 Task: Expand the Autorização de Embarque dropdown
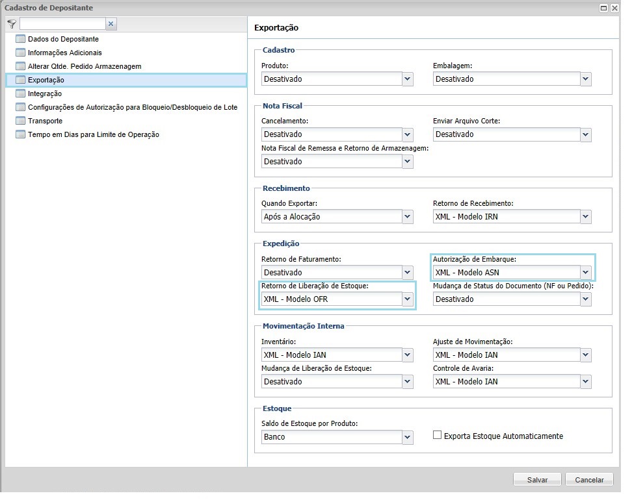pyautogui.click(x=586, y=273)
